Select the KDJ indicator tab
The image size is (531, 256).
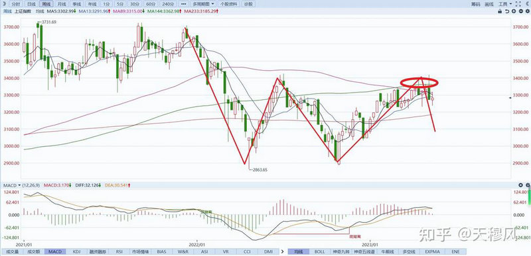(x=76, y=251)
